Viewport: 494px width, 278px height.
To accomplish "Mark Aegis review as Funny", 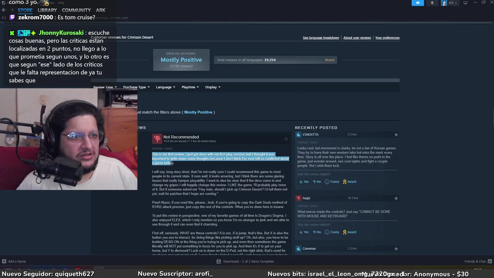I will click(x=332, y=232).
